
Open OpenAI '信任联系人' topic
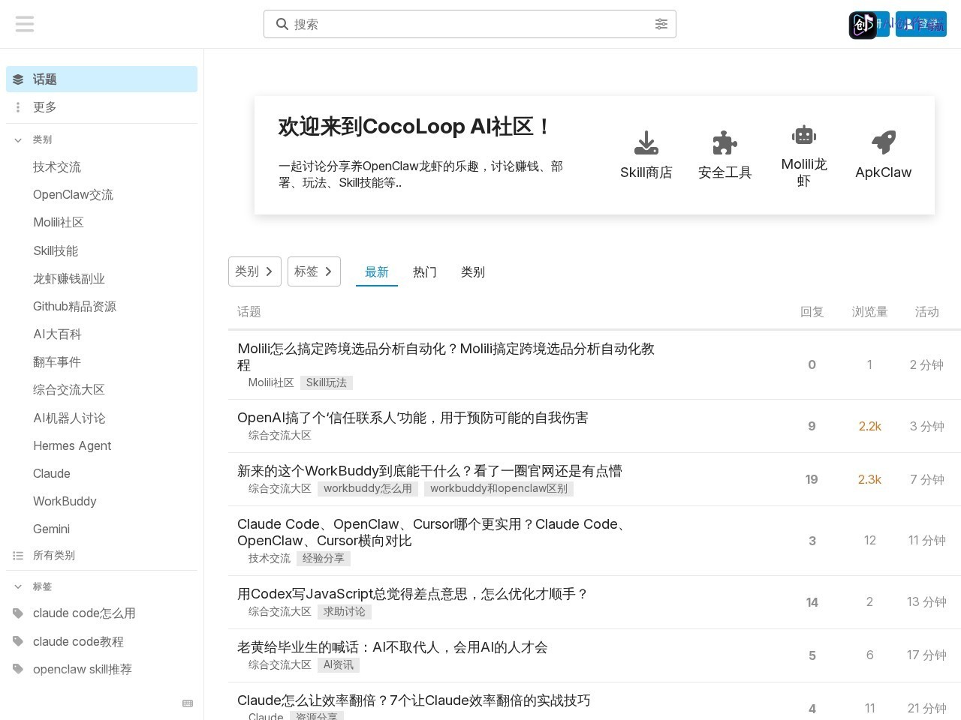pyautogui.click(x=413, y=418)
